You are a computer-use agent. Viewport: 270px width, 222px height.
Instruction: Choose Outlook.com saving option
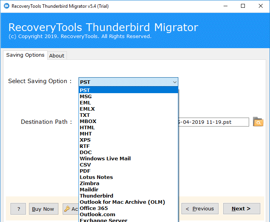pos(128,215)
